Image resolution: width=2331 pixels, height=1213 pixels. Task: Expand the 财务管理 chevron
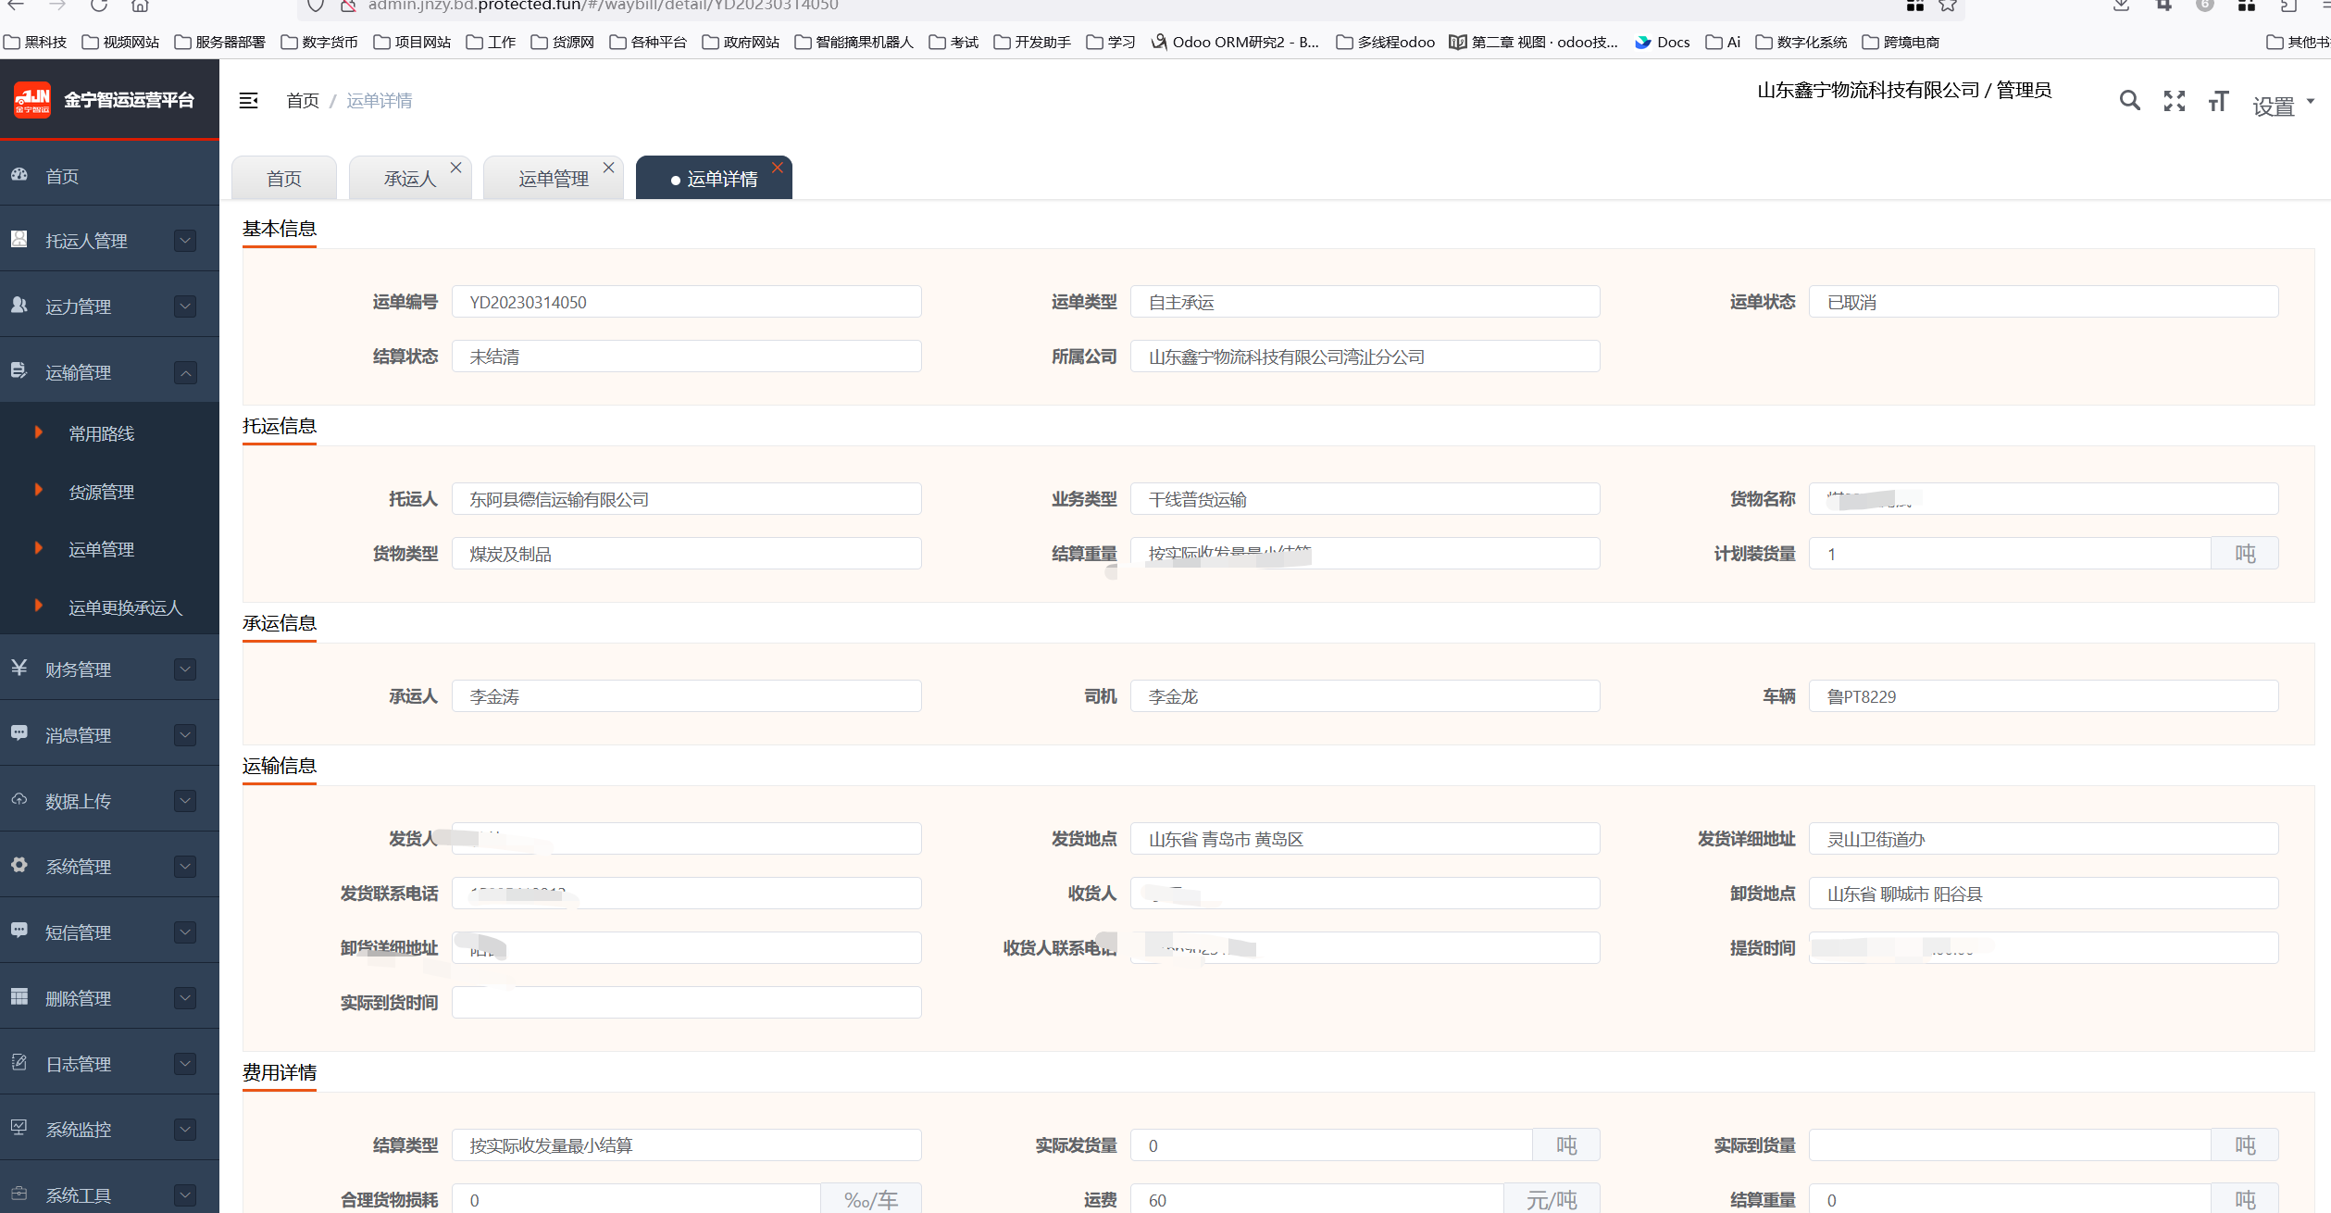[x=185, y=669]
